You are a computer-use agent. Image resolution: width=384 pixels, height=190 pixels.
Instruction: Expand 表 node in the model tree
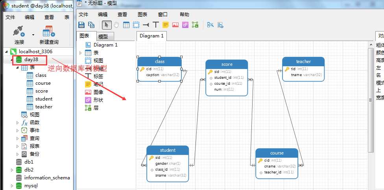(x=80, y=53)
